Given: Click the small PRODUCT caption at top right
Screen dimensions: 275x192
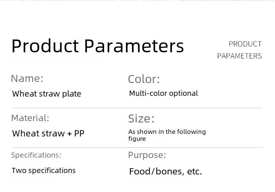Looking at the screenshot, I should tap(245, 44).
